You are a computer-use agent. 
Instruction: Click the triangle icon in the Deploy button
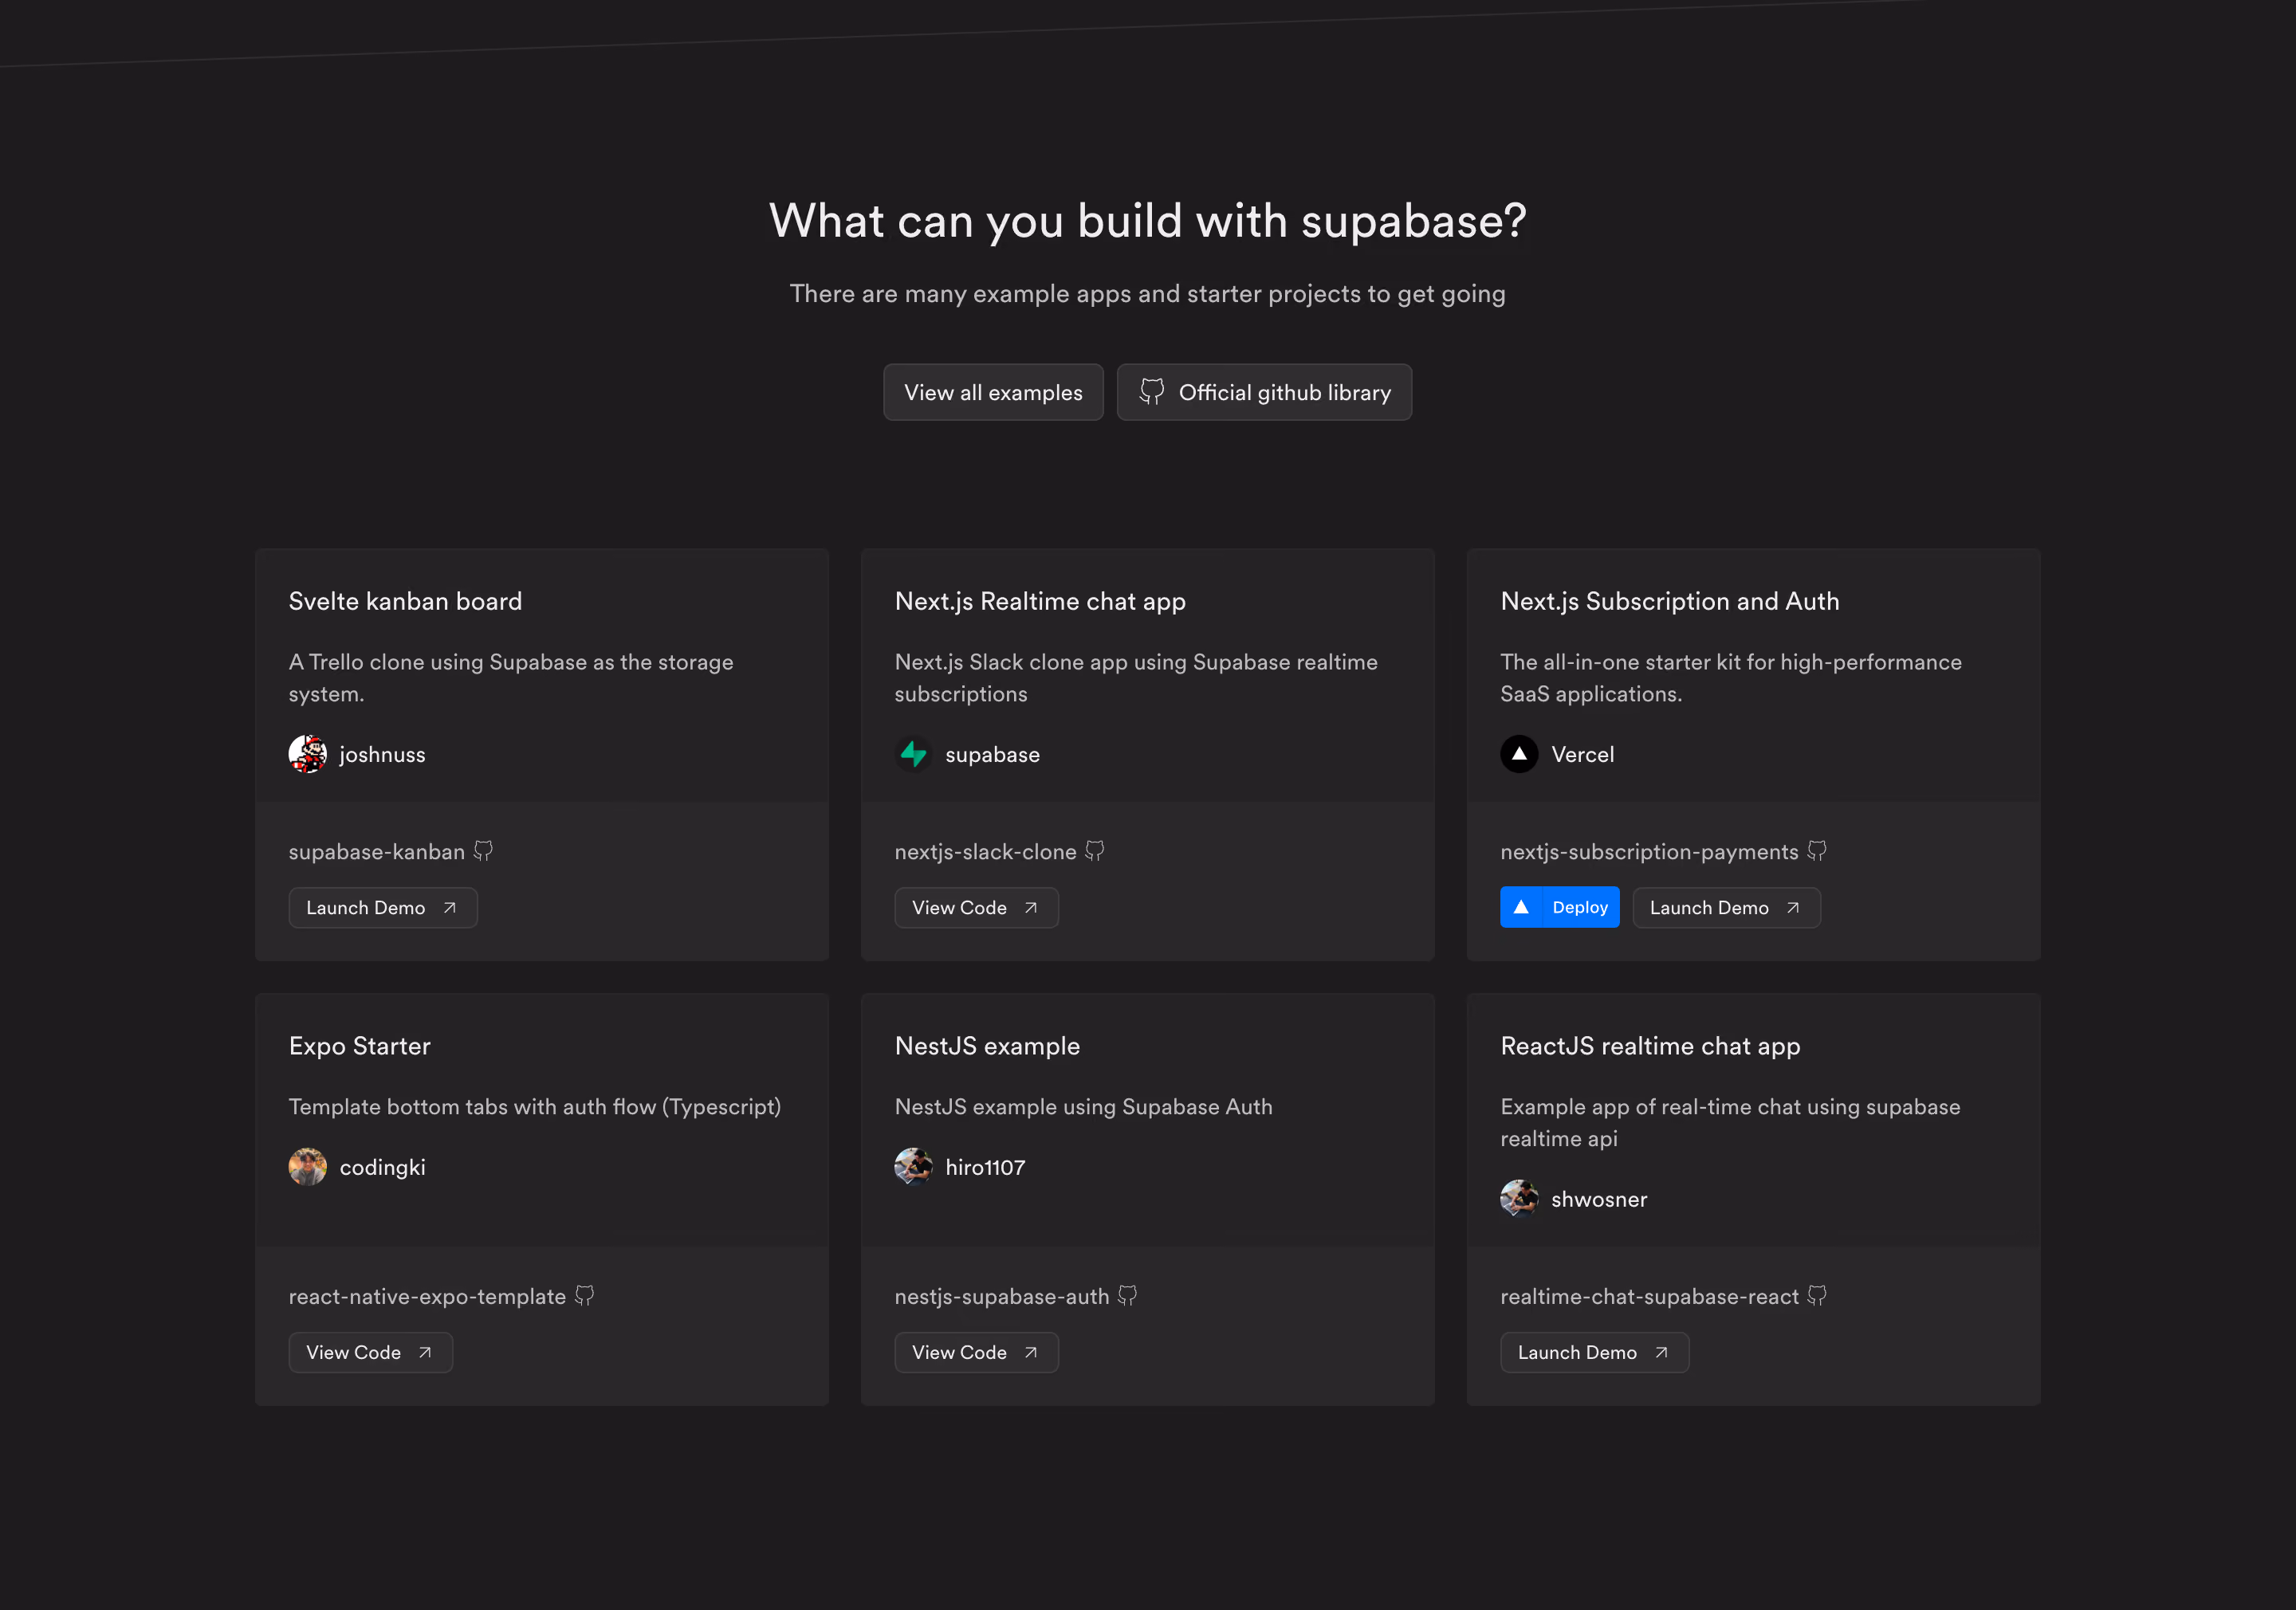pos(1521,907)
